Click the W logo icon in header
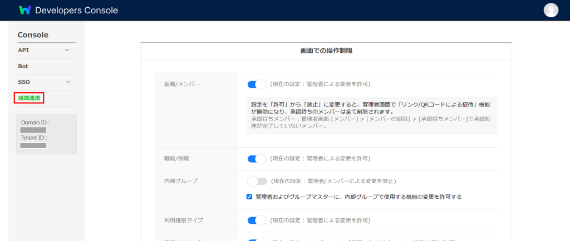The height and width of the screenshot is (241, 570). 25,10
